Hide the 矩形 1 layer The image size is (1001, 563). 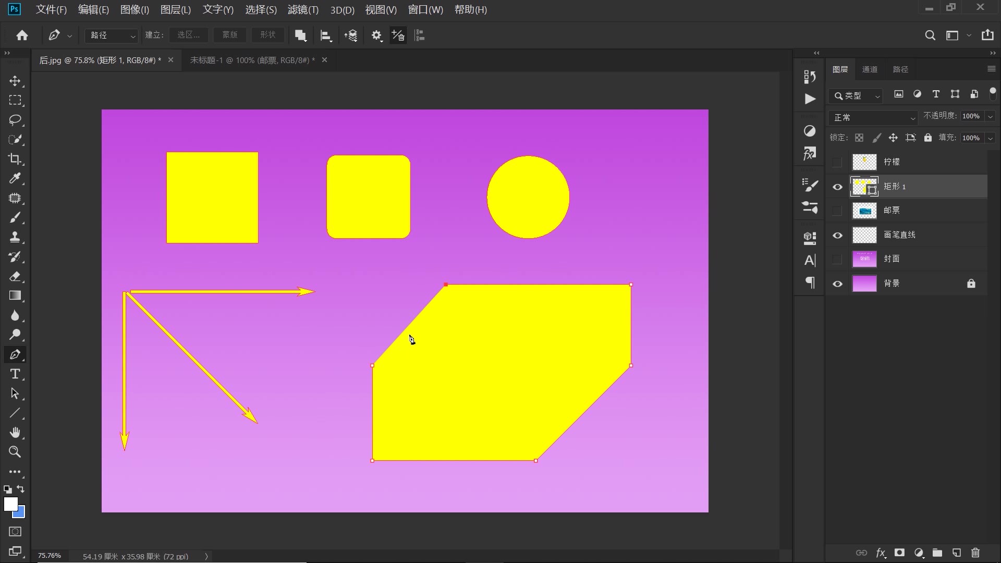837,187
